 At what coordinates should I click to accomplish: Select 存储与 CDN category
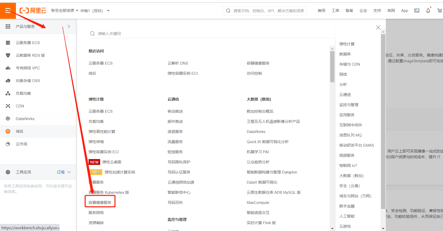point(350,64)
